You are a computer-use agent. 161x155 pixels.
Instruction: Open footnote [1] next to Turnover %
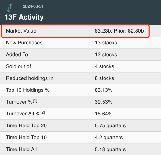[35, 101]
